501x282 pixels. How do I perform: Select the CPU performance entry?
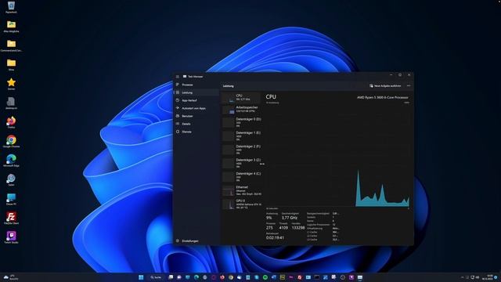242,97
